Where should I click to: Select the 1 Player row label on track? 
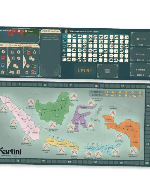point(64,55)
